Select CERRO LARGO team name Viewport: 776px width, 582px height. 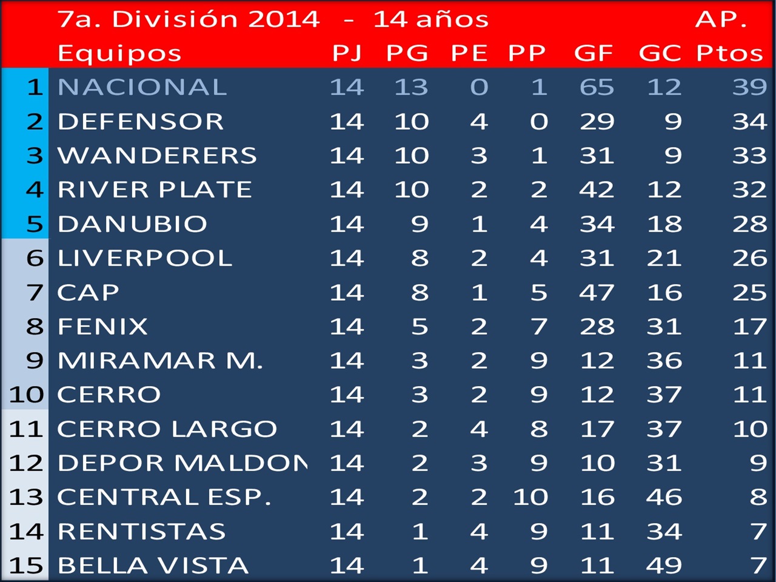[x=167, y=429]
